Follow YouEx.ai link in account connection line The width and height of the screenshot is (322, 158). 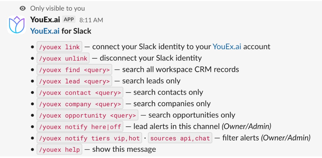coord(227,47)
